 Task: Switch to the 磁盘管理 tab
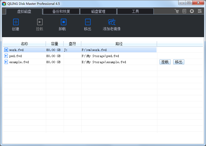tap(98, 11)
